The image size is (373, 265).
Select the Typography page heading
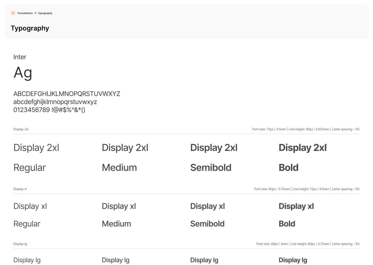30,28
